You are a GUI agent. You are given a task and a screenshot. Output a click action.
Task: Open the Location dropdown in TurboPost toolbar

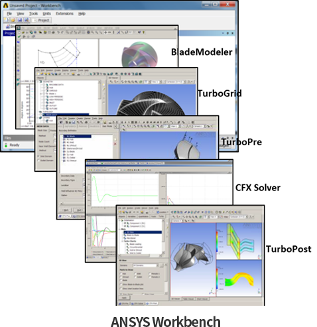click(x=162, y=212)
